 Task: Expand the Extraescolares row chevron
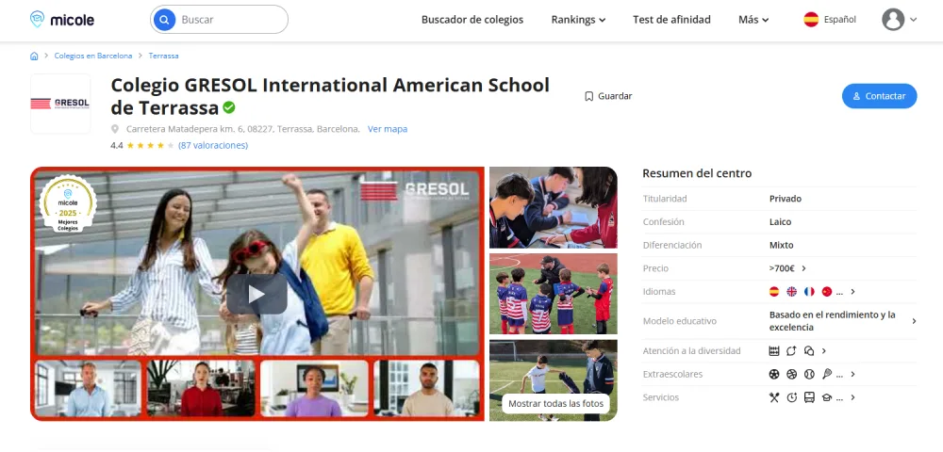pos(852,374)
